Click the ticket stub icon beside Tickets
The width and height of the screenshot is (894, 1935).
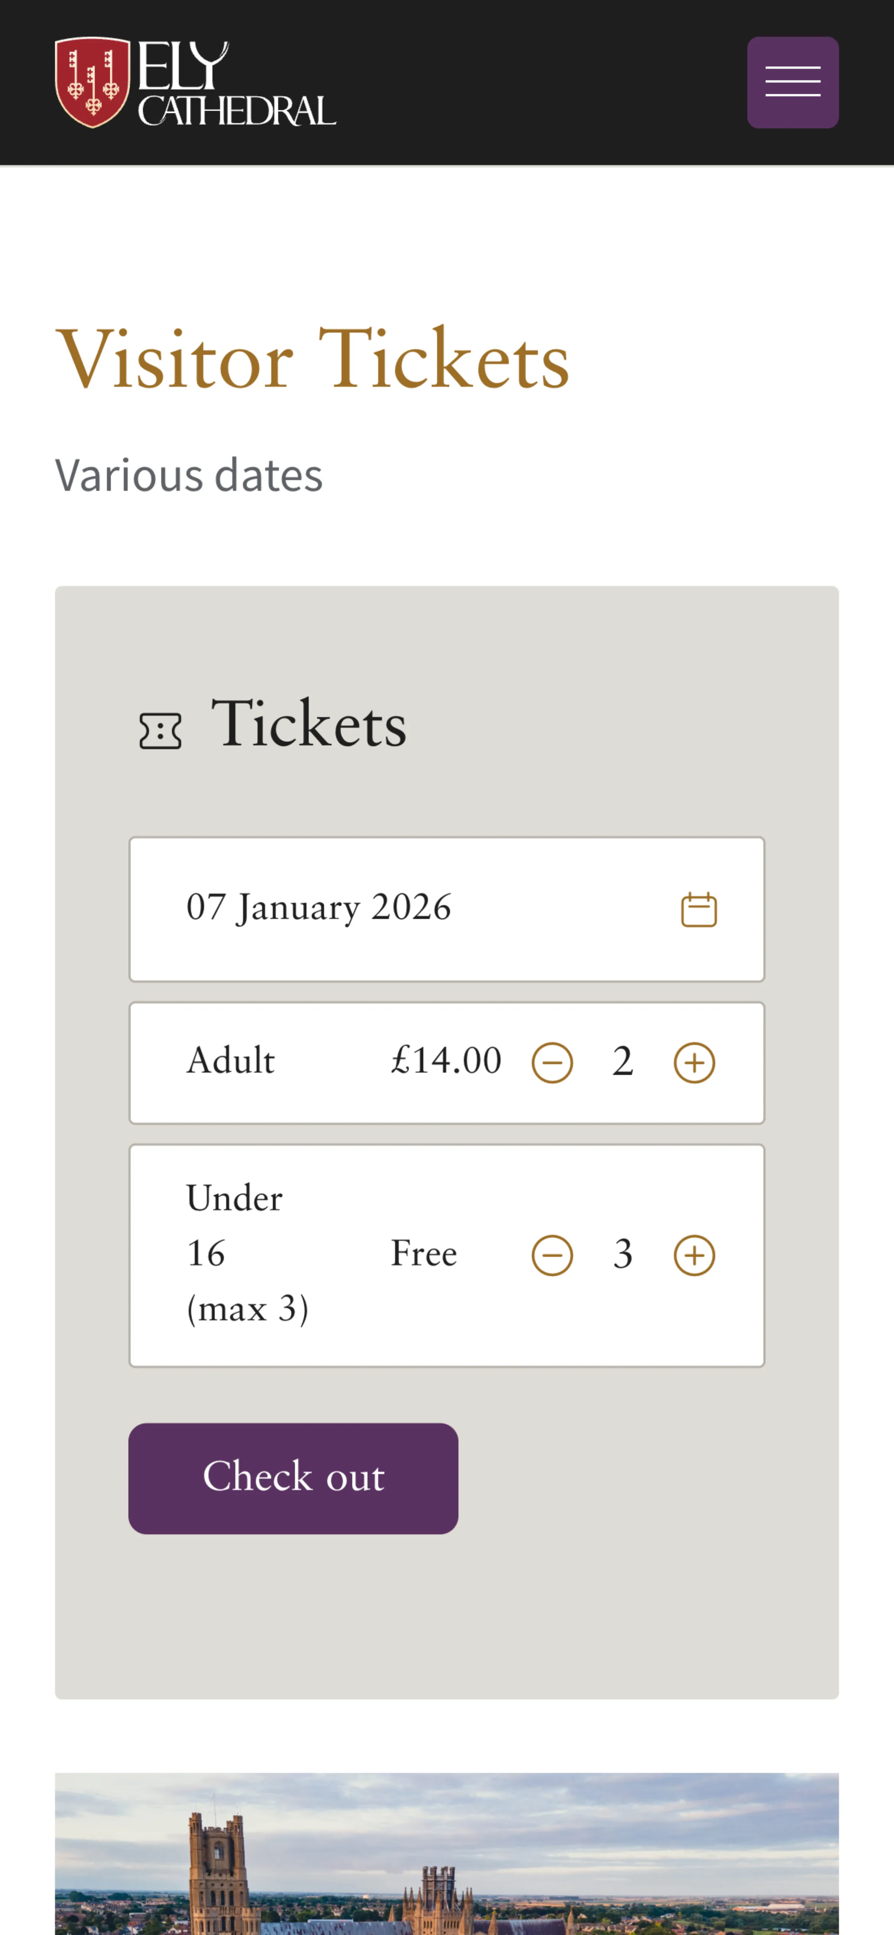click(x=160, y=731)
